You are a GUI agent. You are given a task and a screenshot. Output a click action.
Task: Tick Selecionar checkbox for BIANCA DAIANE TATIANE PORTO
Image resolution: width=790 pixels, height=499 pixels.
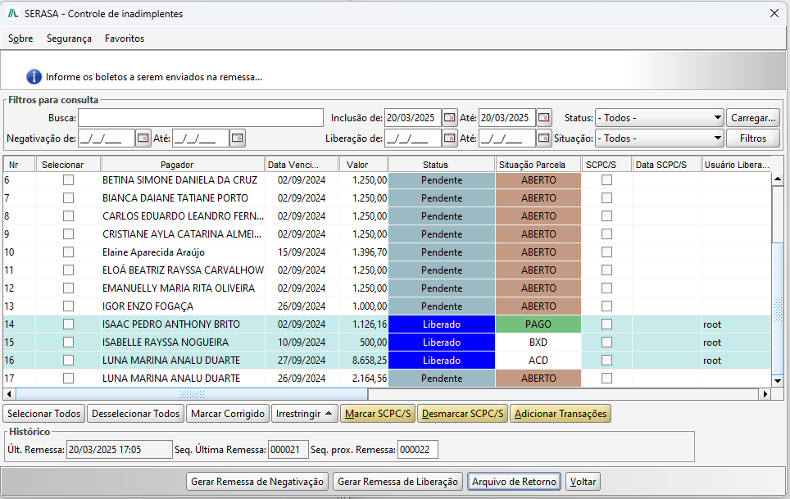pos(69,198)
